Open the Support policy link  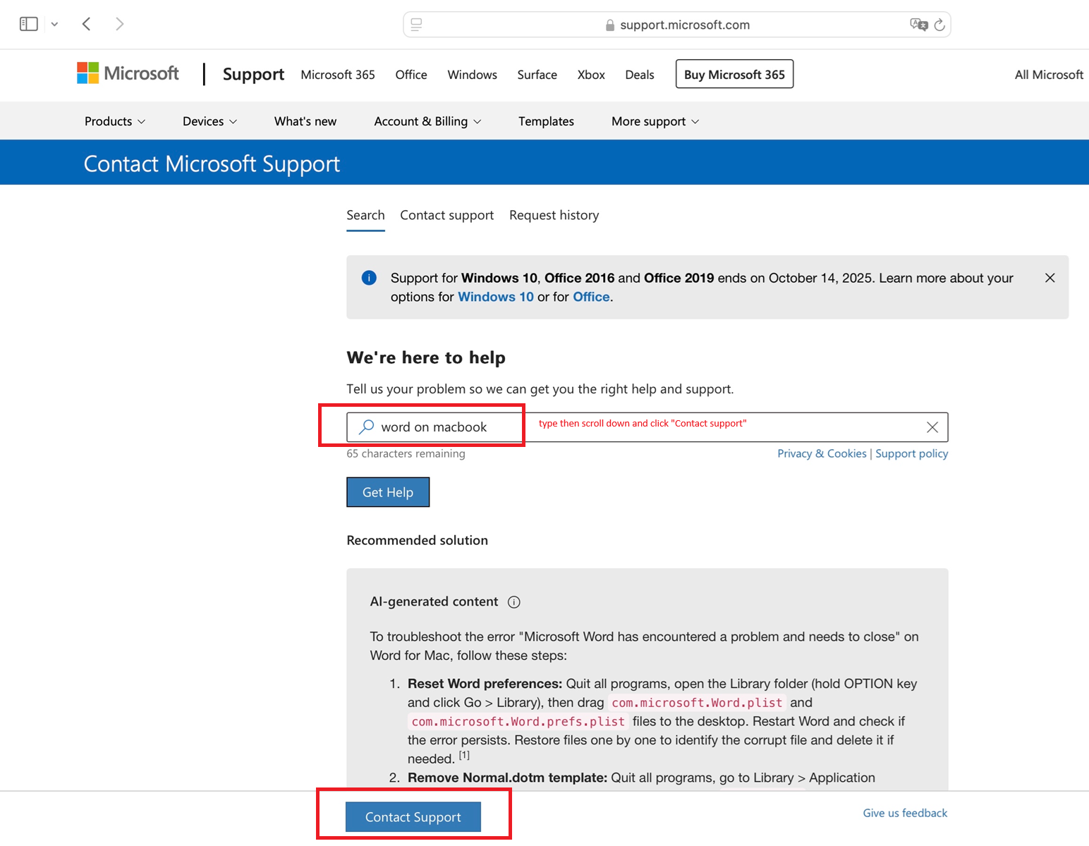[x=912, y=453]
